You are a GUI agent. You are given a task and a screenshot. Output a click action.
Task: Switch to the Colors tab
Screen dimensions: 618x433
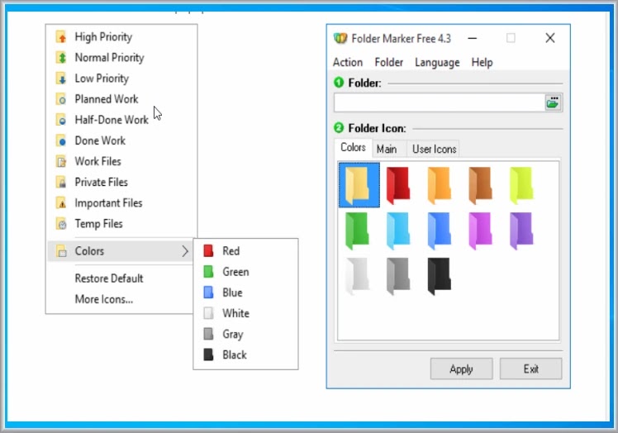[x=353, y=148]
